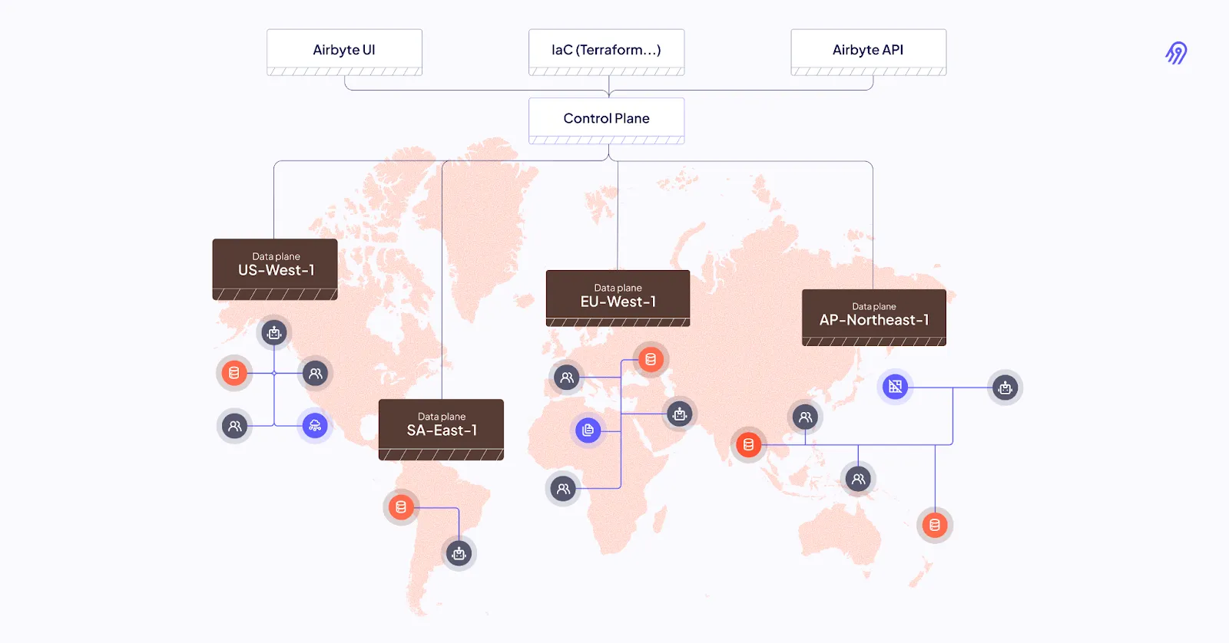Select the robot icon at southern South America
Image resolution: width=1229 pixels, height=643 pixels.
coord(459,553)
